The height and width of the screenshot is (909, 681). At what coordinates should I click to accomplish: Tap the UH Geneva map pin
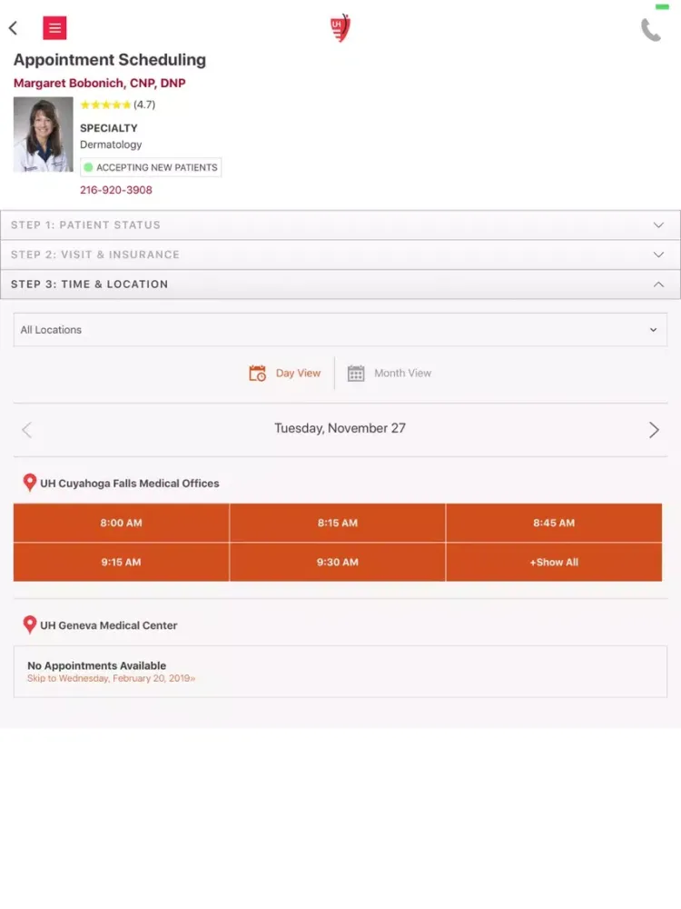(30, 624)
